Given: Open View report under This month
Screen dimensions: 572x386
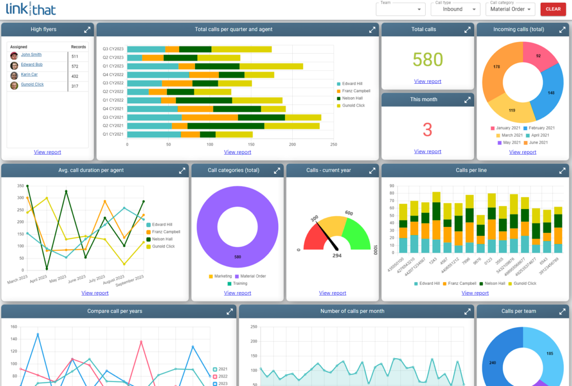Looking at the screenshot, I should 427,151.
